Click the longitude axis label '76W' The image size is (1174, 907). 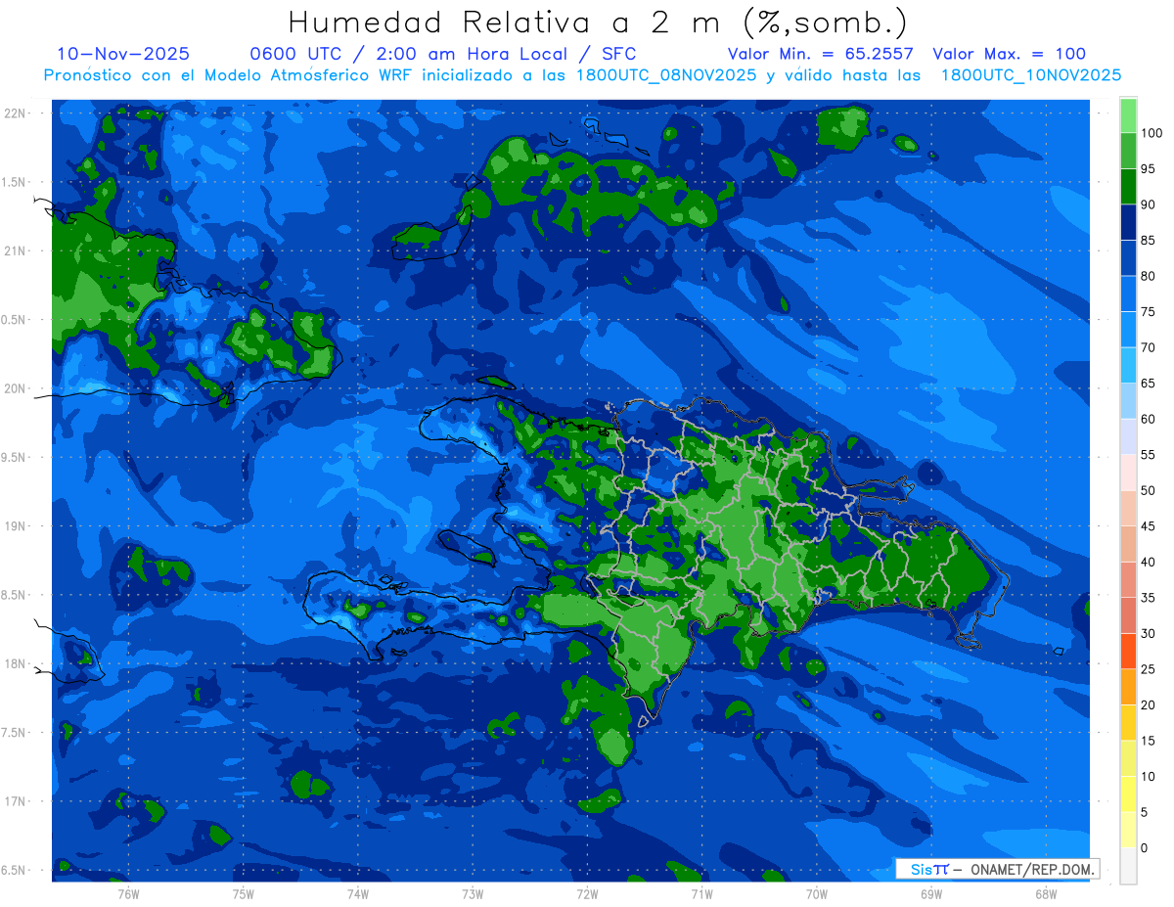tap(128, 893)
